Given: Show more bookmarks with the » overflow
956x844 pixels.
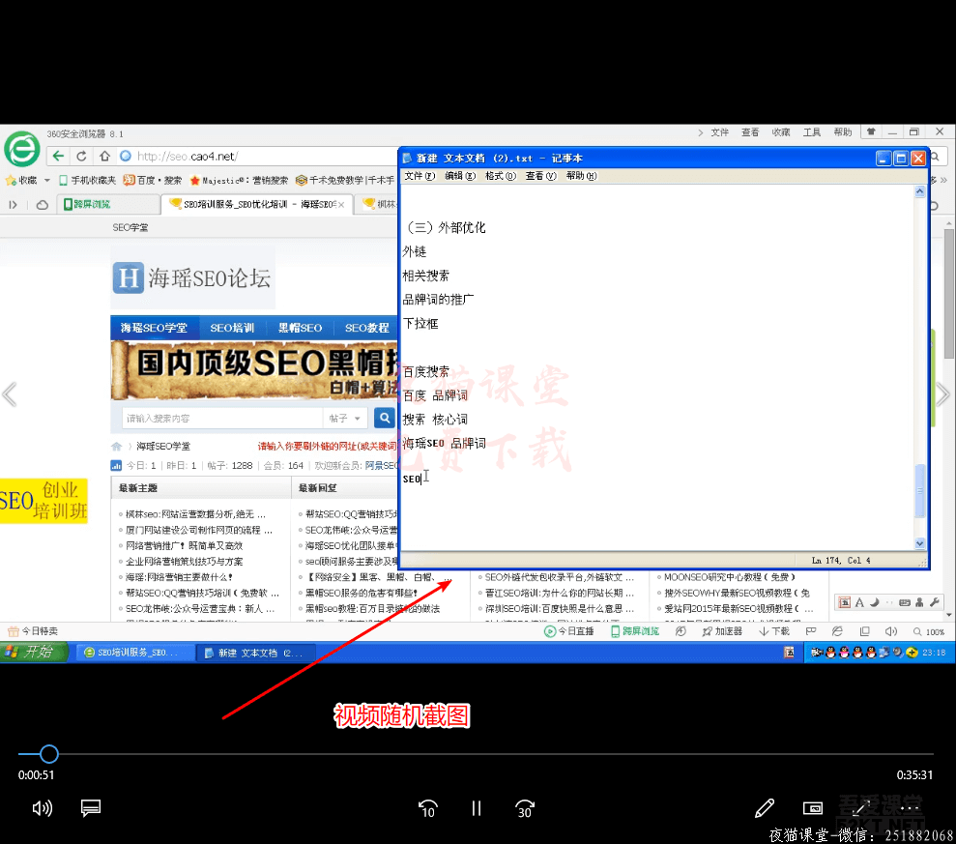Looking at the screenshot, I should point(943,181).
